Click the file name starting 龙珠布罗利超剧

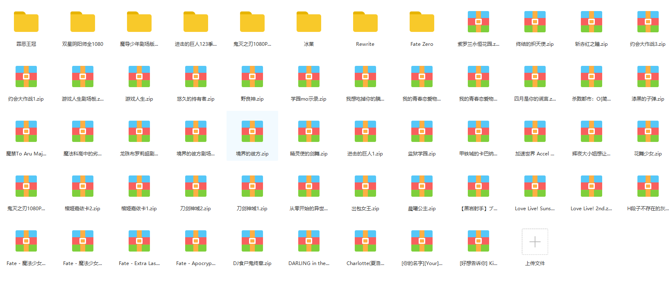tap(139, 154)
